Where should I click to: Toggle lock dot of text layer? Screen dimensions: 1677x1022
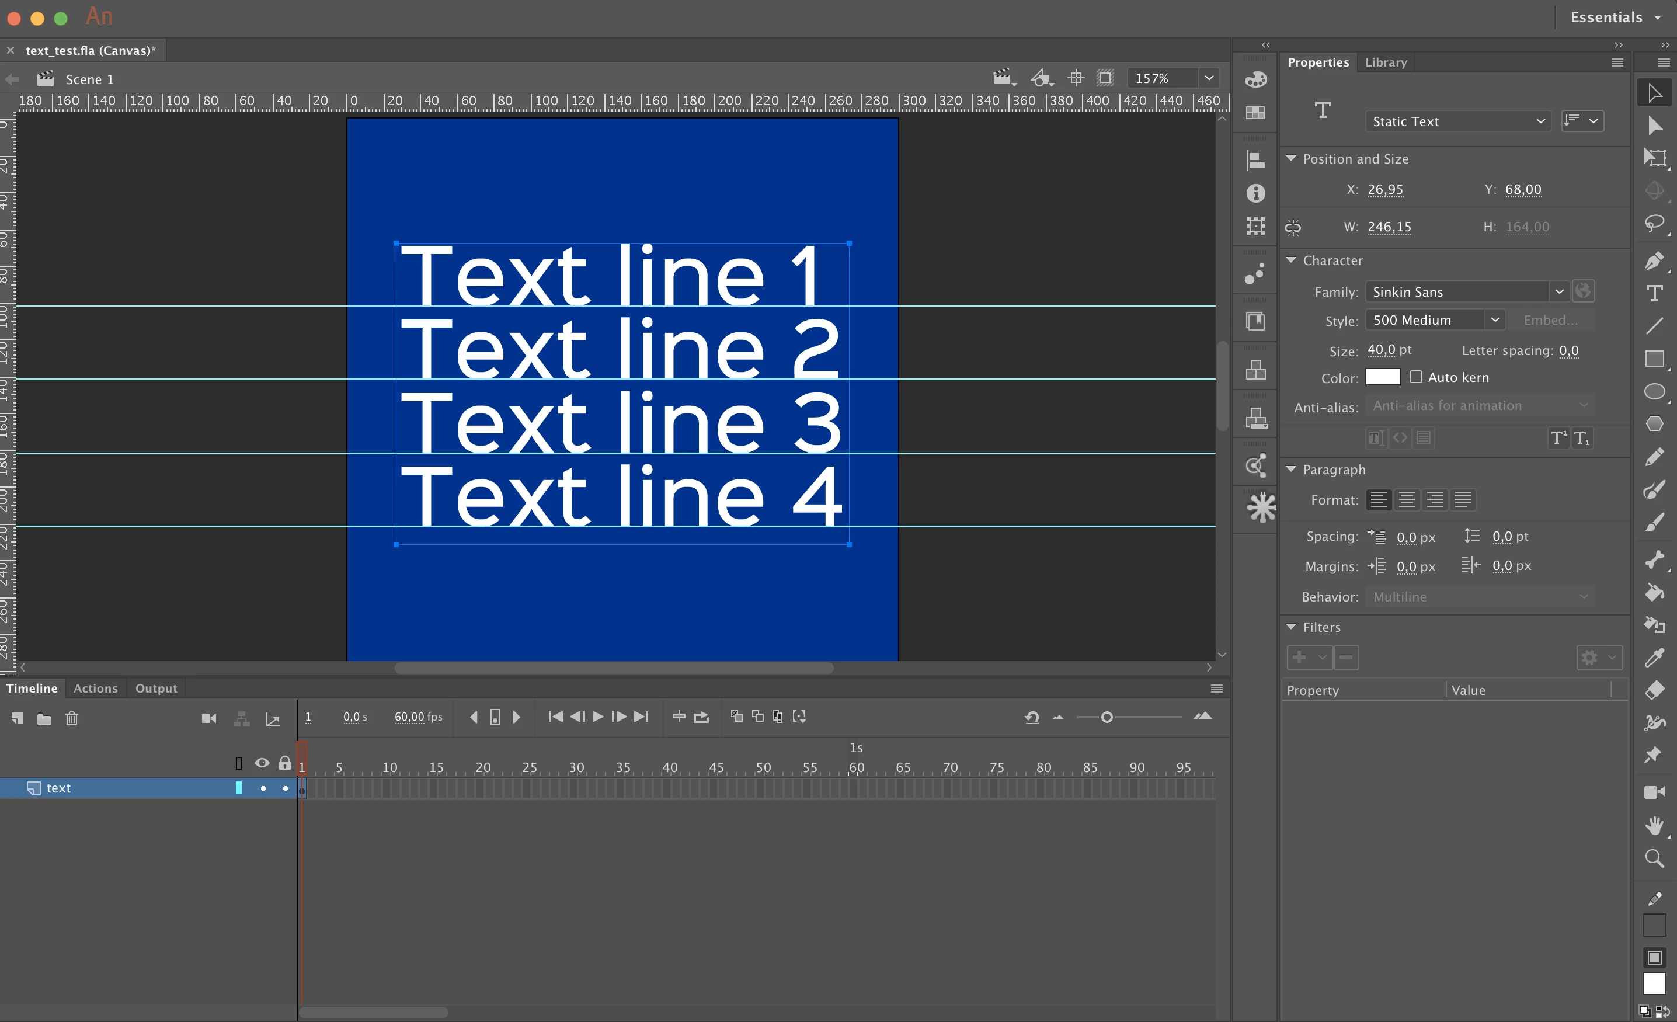tap(285, 788)
